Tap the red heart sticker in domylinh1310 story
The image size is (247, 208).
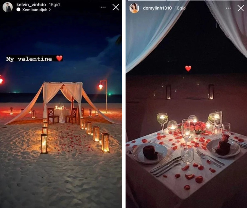pyautogui.click(x=188, y=68)
